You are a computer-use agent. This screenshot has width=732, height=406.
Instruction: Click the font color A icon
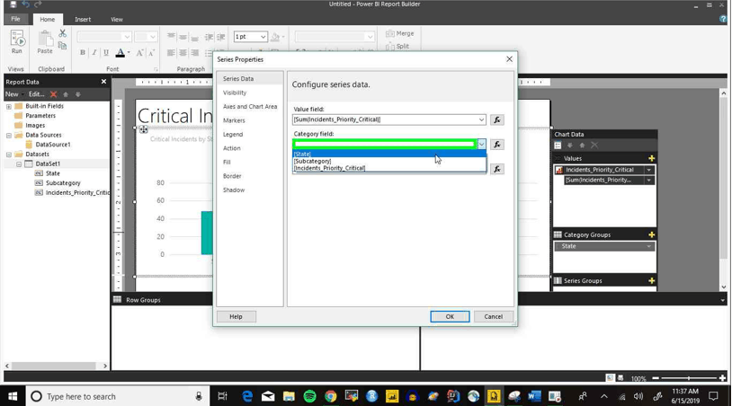pos(120,53)
